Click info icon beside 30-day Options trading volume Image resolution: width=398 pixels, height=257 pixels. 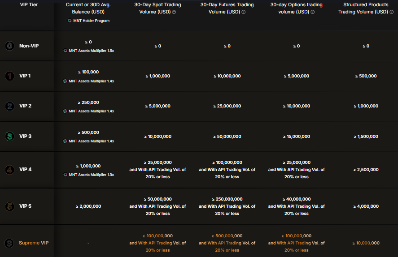click(x=312, y=12)
